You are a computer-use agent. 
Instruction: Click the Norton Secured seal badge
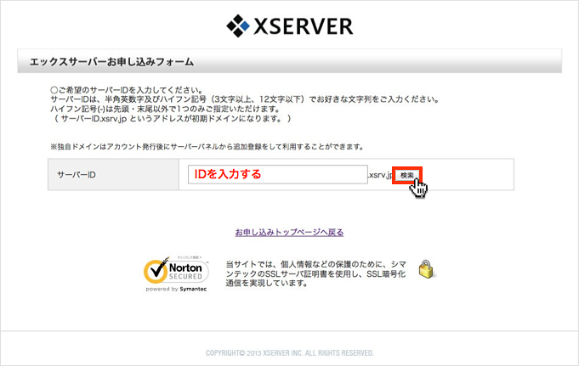tap(176, 274)
